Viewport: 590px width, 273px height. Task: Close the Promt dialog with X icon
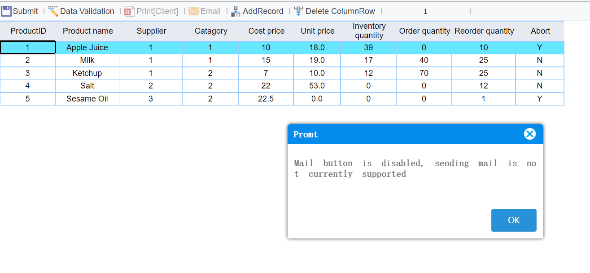point(530,134)
